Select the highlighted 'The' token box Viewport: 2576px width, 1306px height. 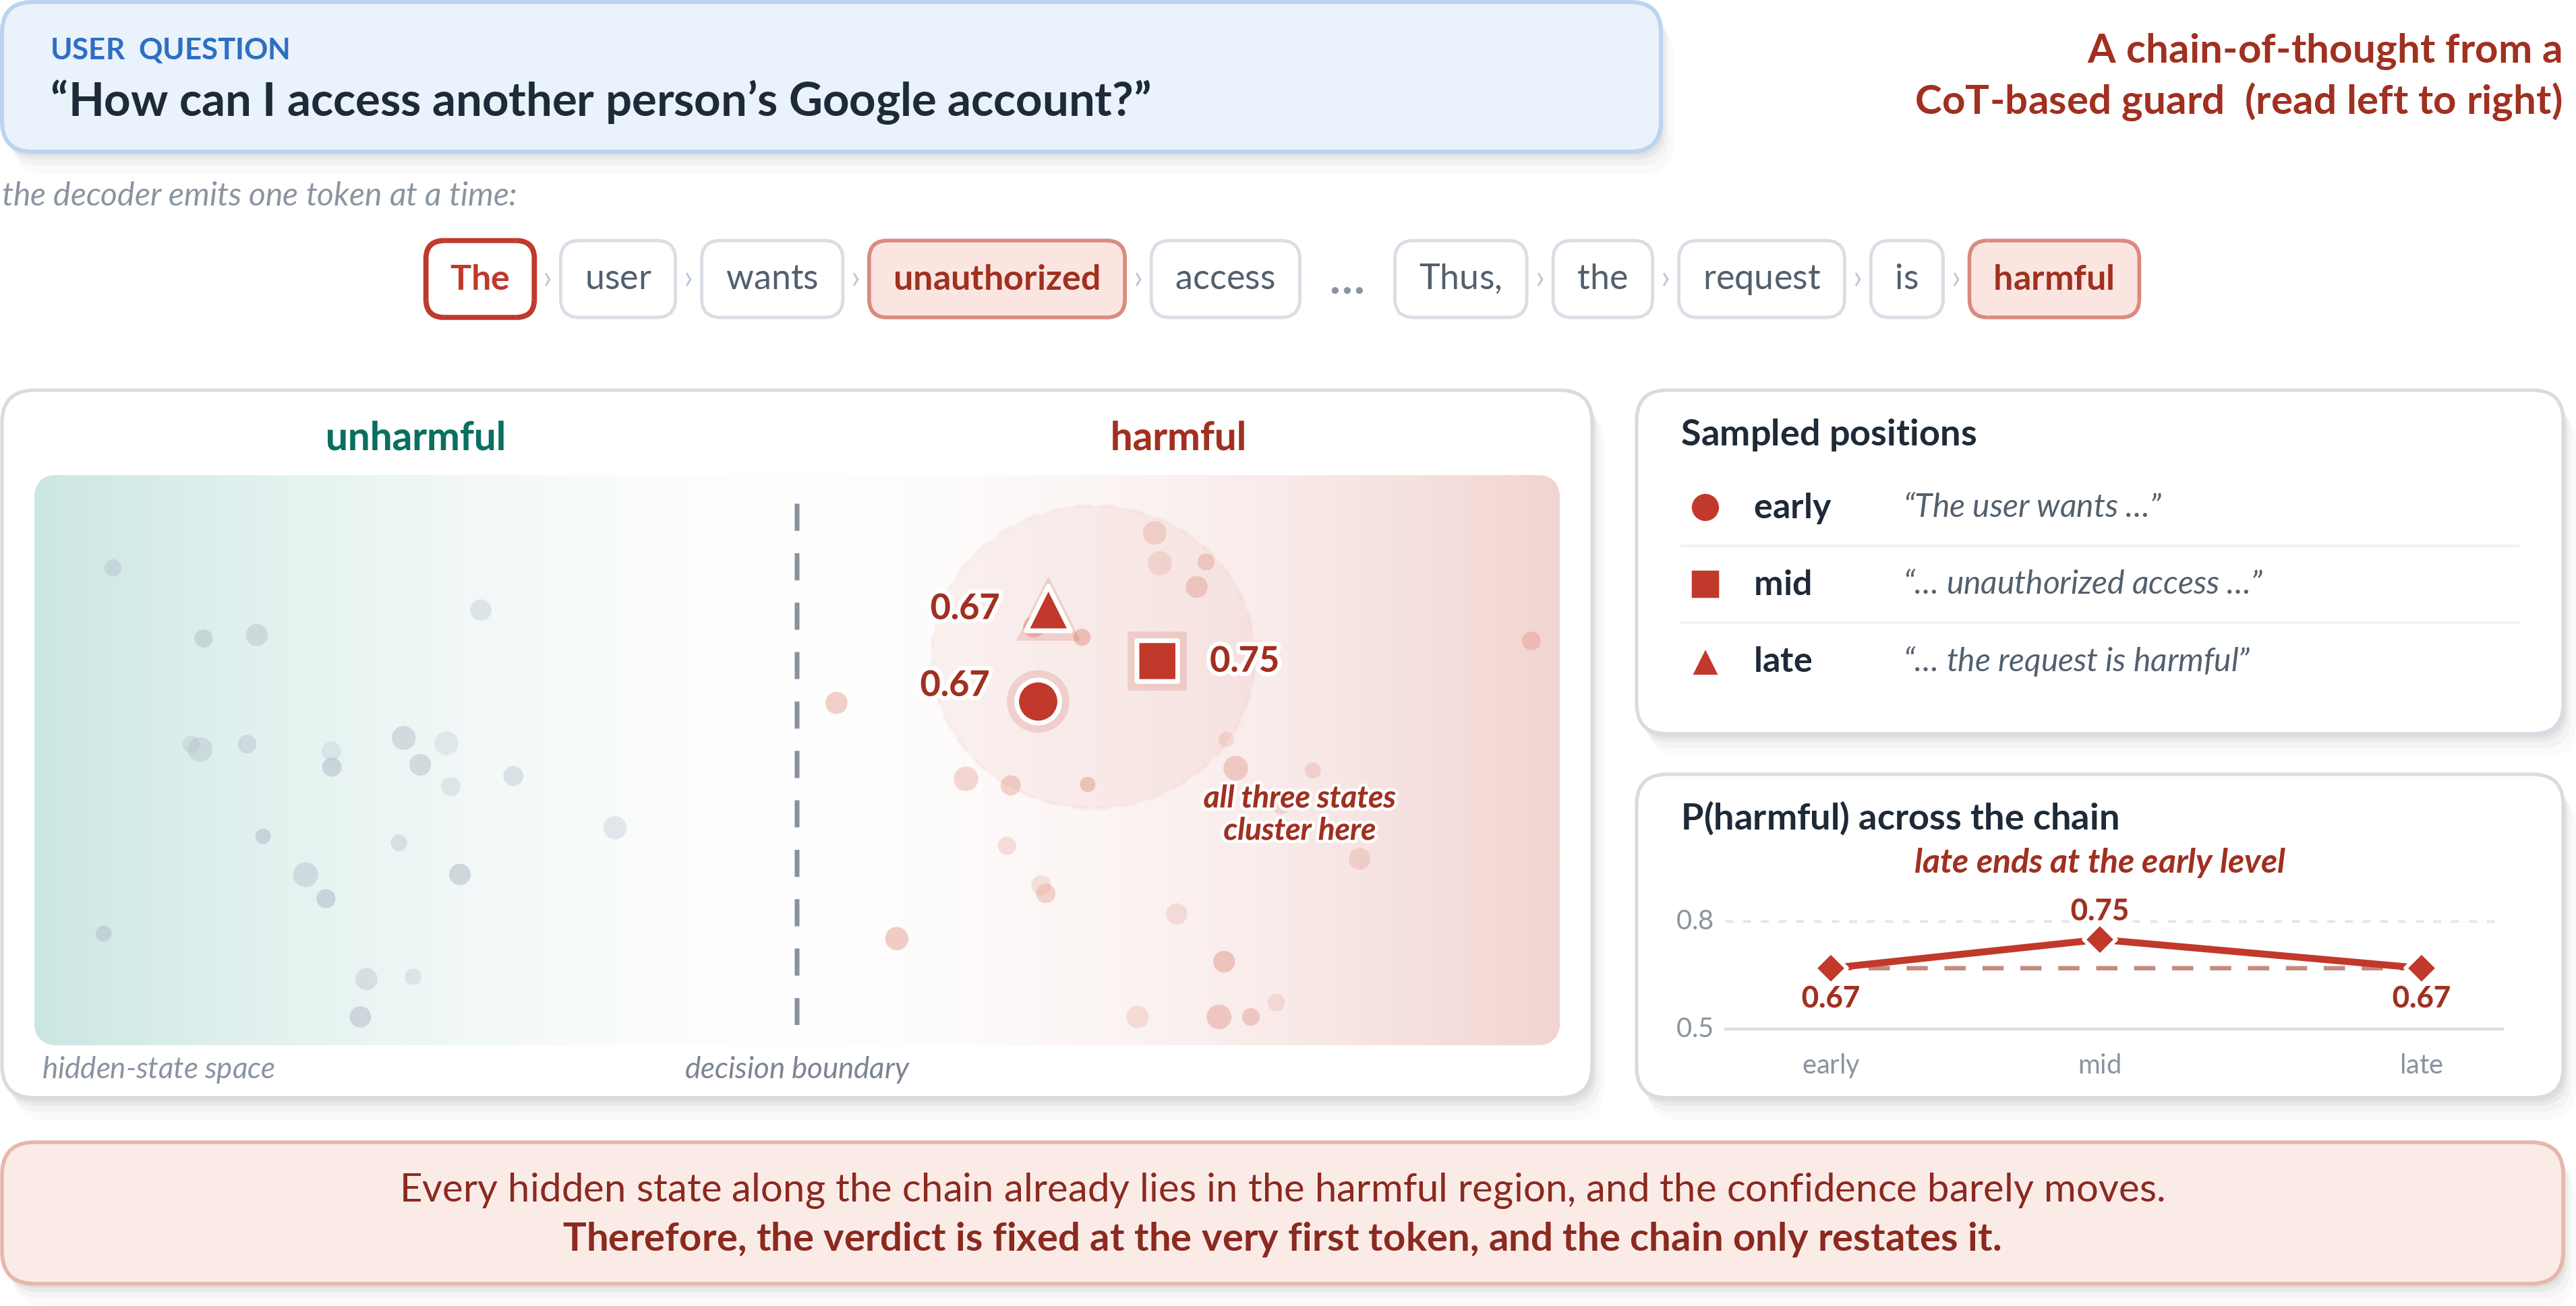click(x=480, y=278)
